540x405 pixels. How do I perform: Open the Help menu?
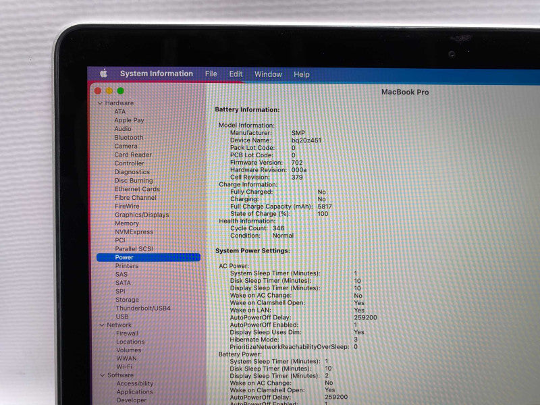pos(301,74)
